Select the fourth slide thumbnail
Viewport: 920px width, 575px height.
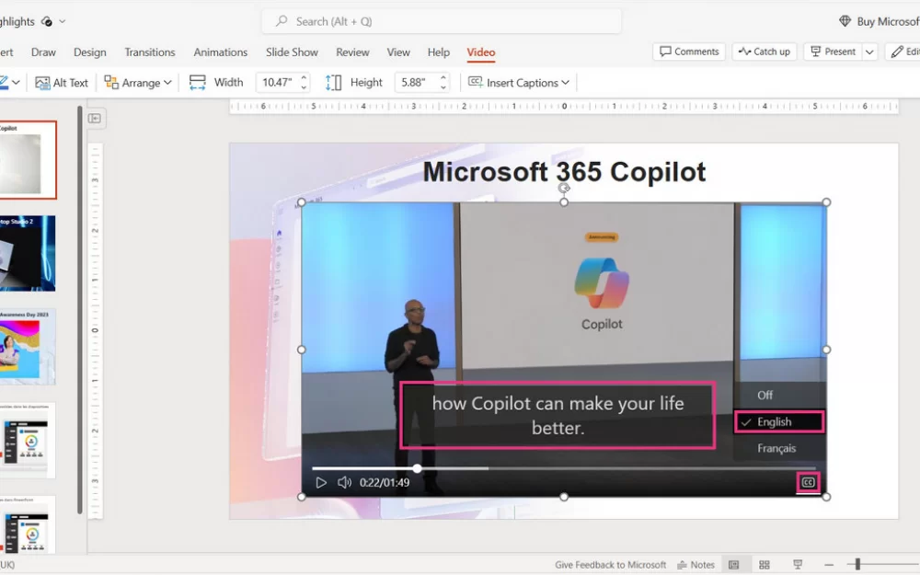point(28,440)
